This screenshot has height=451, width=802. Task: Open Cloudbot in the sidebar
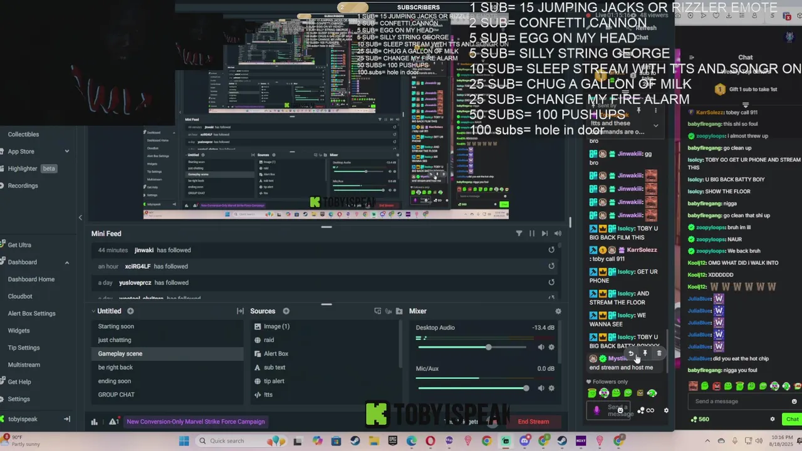[20, 296]
